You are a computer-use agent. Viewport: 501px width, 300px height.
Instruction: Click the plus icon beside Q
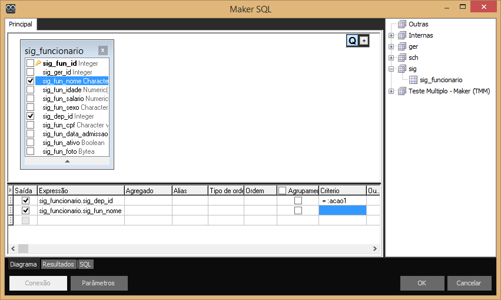click(x=363, y=41)
